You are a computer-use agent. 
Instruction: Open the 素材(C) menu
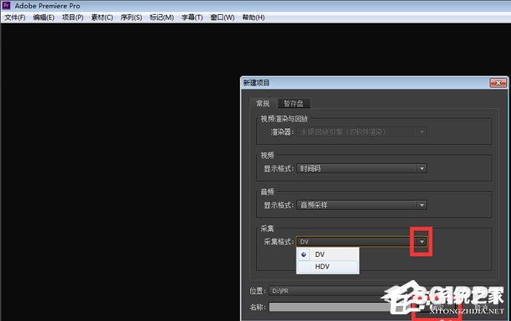coord(102,17)
